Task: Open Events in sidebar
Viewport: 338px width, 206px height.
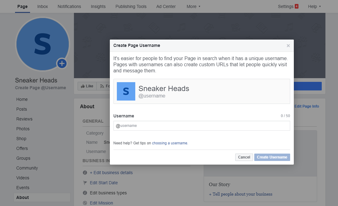Action: 23,188
